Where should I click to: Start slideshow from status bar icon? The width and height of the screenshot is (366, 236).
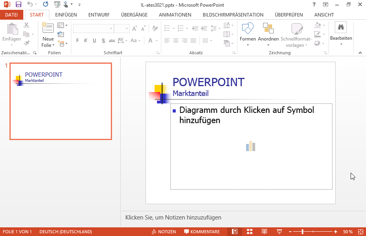(x=279, y=232)
